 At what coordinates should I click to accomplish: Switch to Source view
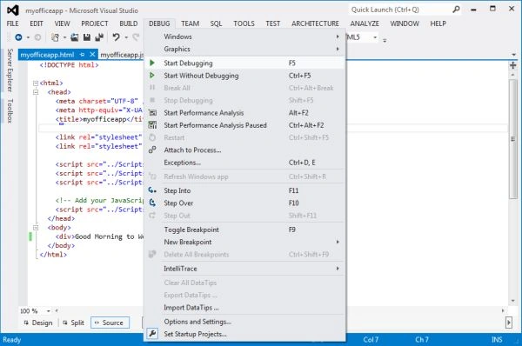(x=110, y=323)
